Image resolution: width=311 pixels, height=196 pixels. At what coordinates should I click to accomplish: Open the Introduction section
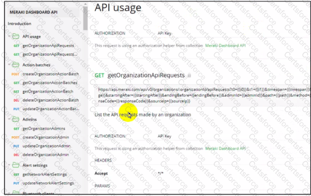coord(19,24)
